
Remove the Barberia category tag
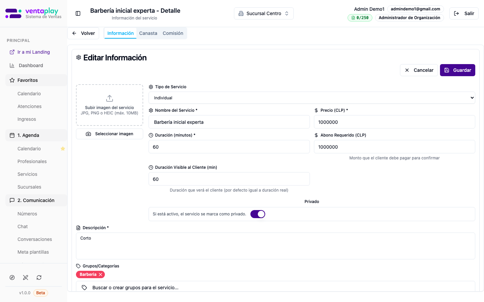[x=100, y=274]
